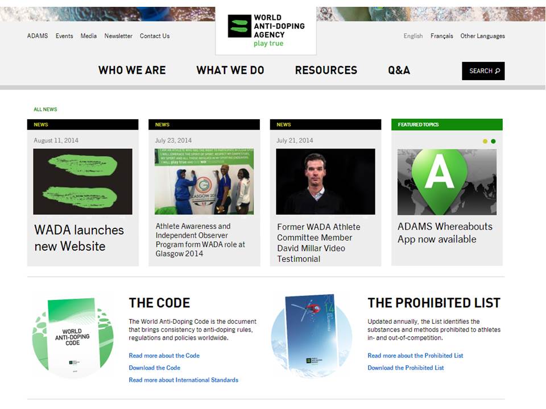The height and width of the screenshot is (409, 546).
Task: Click the green SEARCH button
Action: (x=483, y=71)
